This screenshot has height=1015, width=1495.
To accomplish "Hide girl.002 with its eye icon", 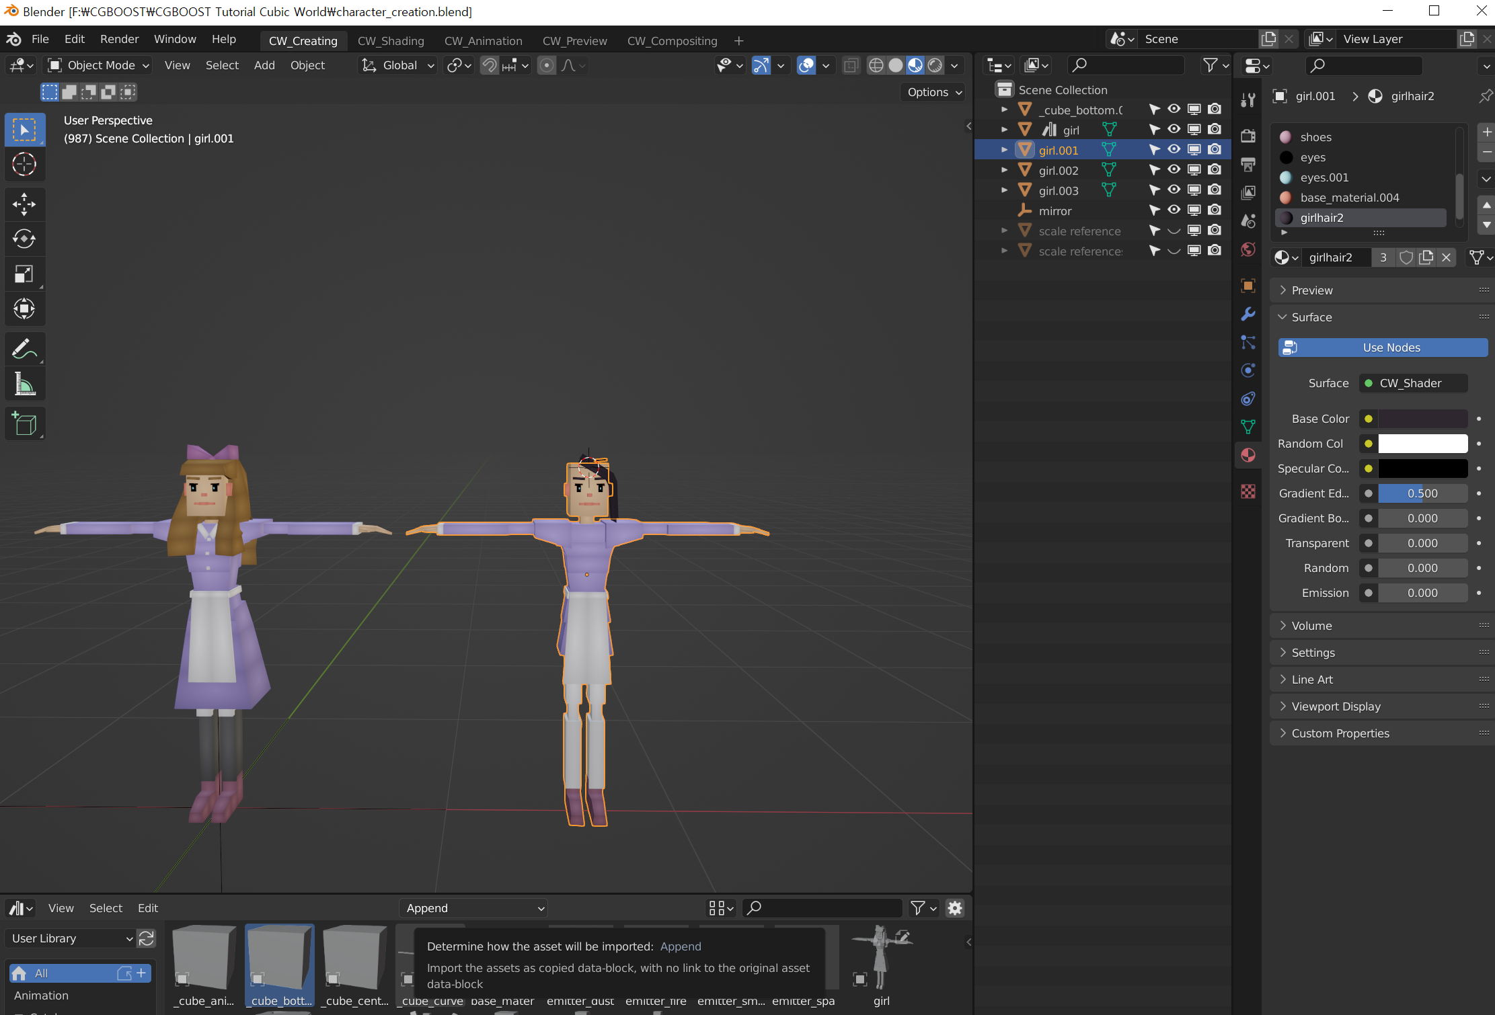I will pyautogui.click(x=1174, y=169).
